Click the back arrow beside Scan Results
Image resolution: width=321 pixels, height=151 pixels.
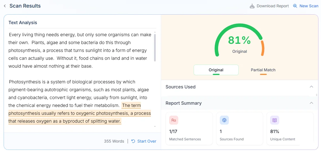(5, 6)
